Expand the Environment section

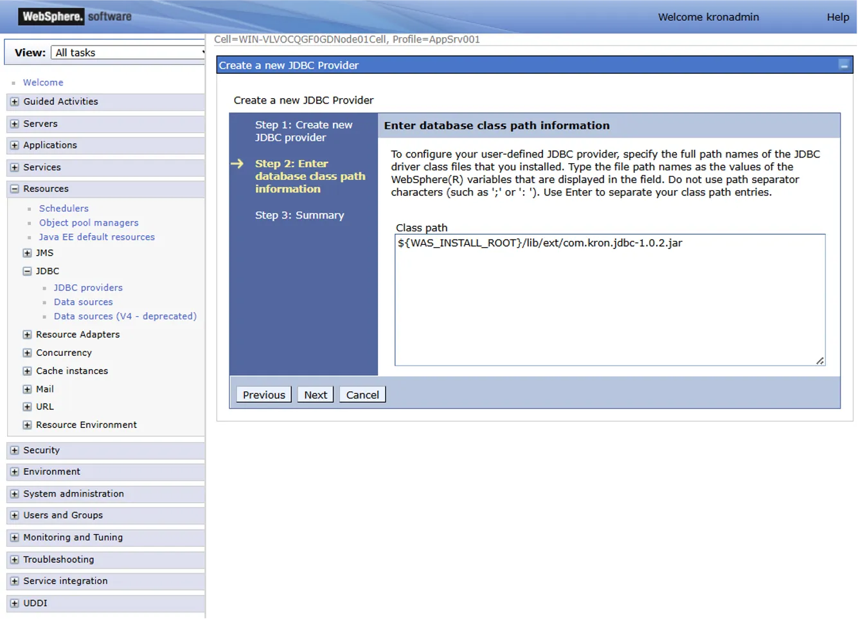pyautogui.click(x=14, y=472)
